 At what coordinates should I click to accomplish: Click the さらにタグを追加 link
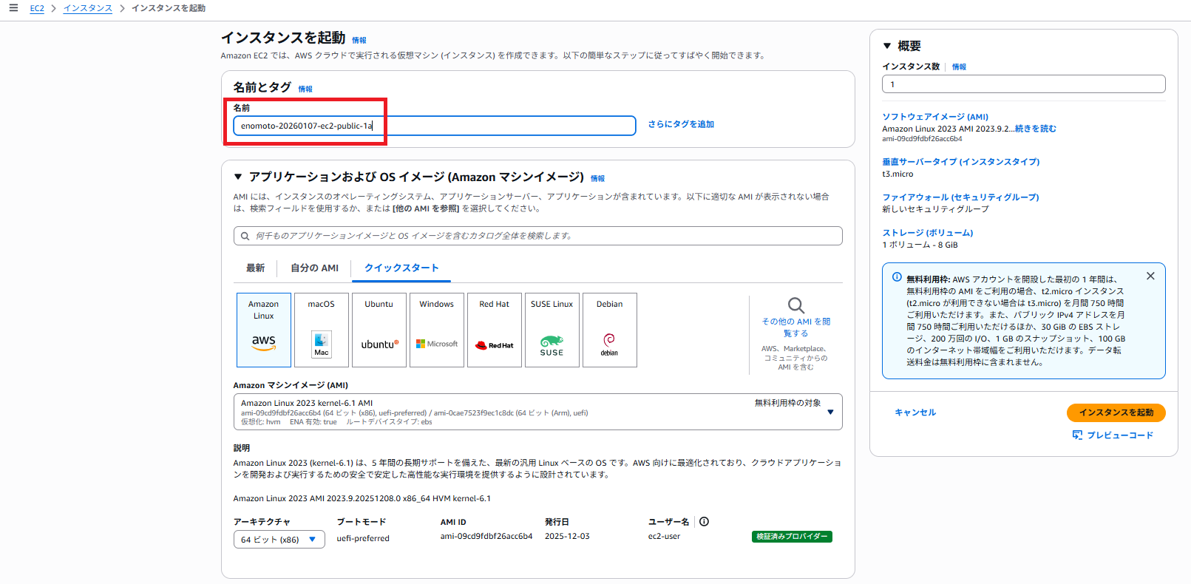tap(681, 125)
